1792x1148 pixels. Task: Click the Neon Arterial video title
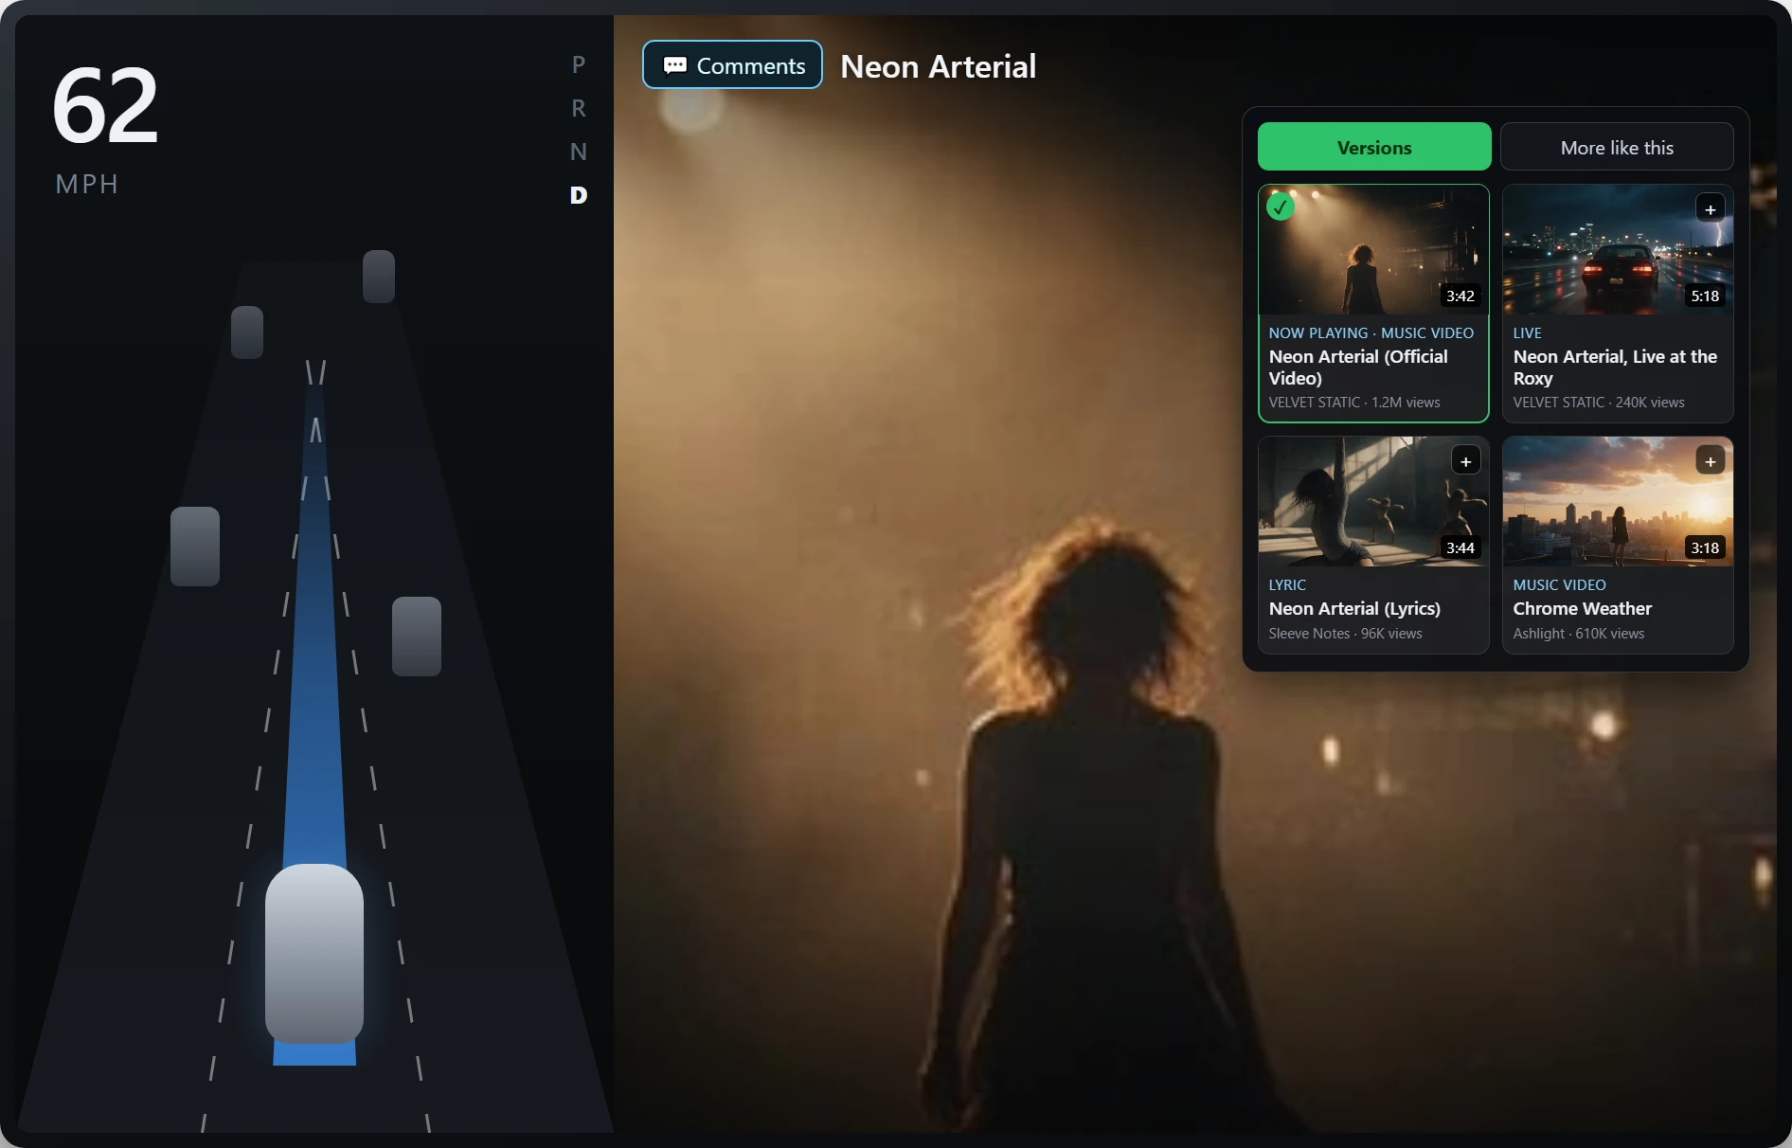point(938,66)
